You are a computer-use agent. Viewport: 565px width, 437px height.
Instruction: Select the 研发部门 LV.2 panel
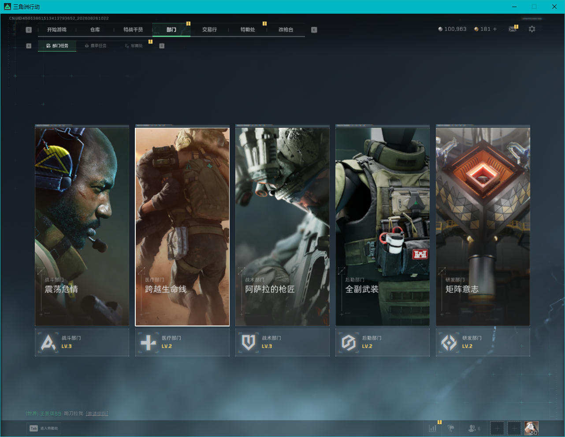click(x=483, y=342)
